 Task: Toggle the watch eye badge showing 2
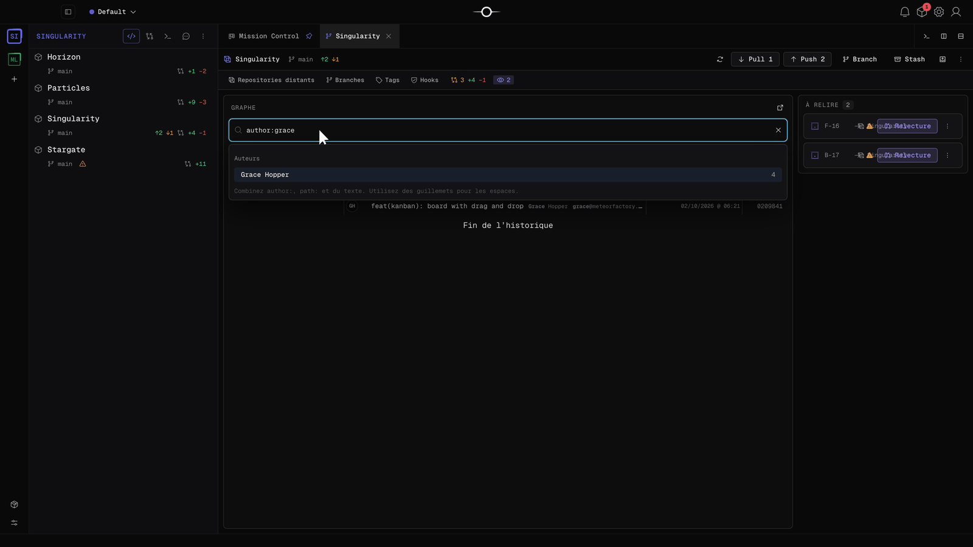point(504,80)
